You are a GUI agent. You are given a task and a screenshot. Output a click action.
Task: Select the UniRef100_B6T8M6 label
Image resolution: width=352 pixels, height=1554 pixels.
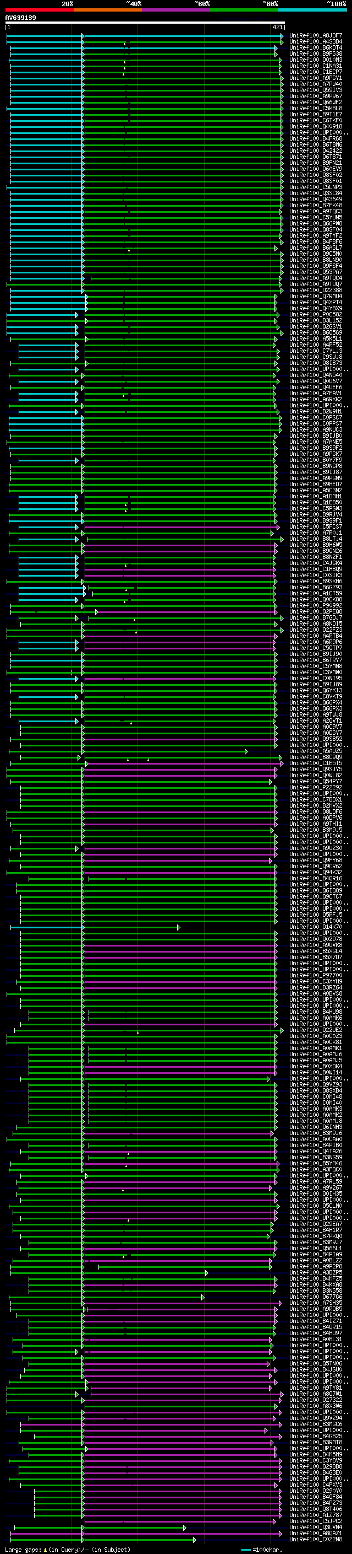tap(316, 145)
